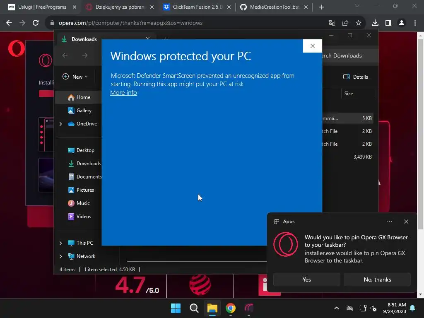
Task: Open Videos folder in sidebar
Action: [79, 217]
